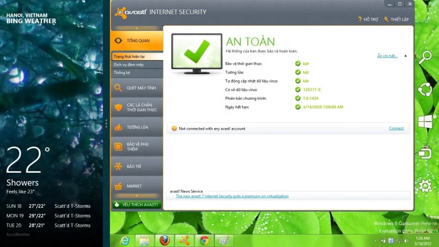Viewport: 439px width, 247px height.
Task: Click expiry date 3/14/2050 7:00:00 AM
Action: [x=323, y=107]
